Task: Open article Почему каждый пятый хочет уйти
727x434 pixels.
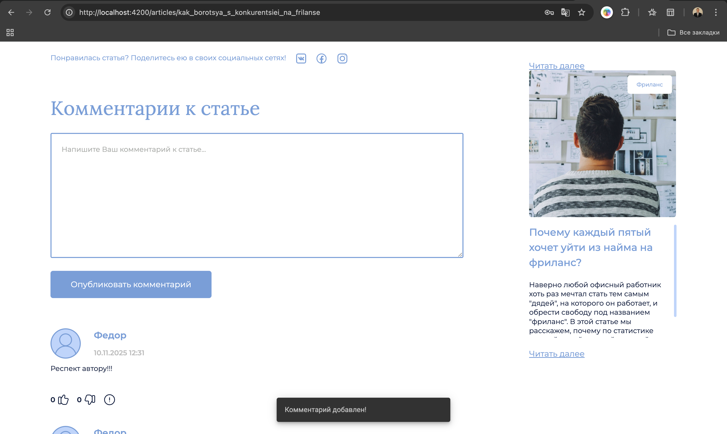Action: click(x=591, y=247)
